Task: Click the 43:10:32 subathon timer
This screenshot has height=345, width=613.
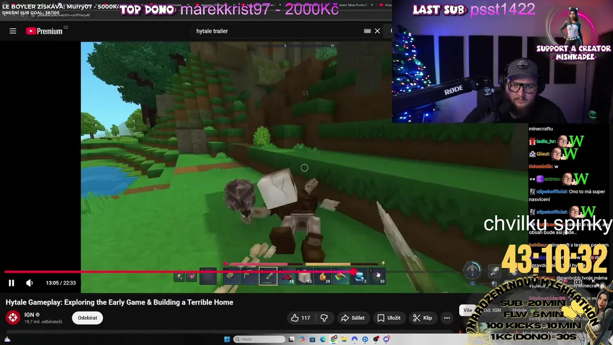Action: tap(554, 259)
